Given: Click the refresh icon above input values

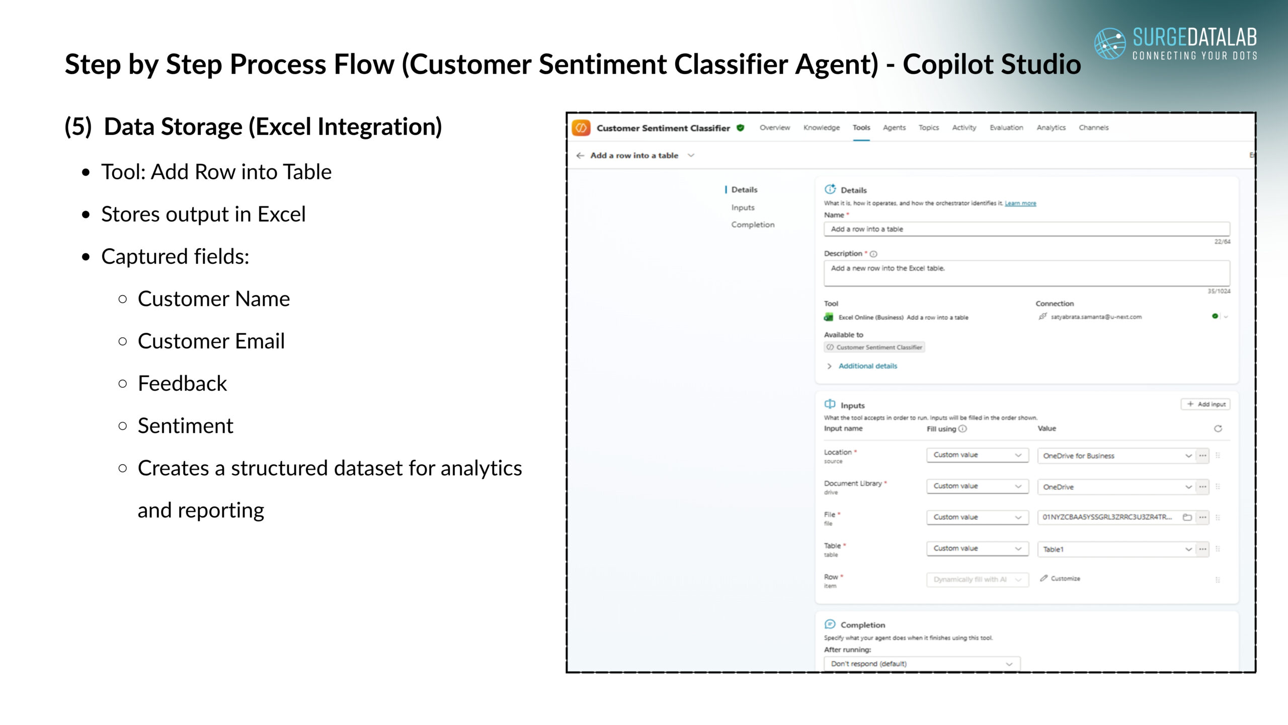Looking at the screenshot, I should (x=1218, y=429).
